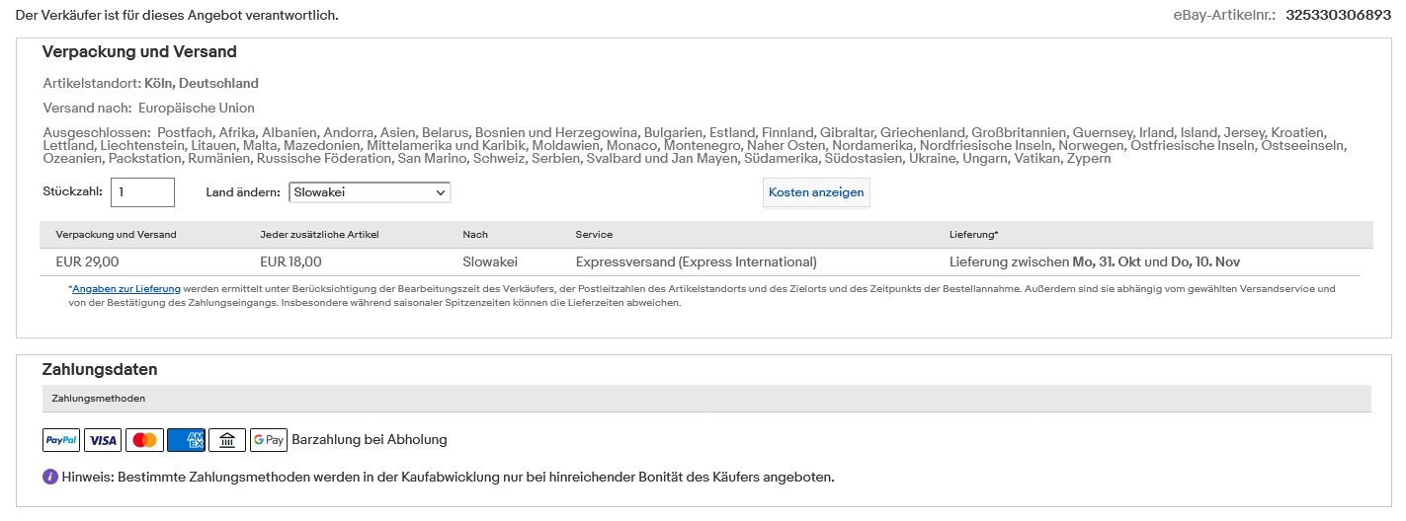The width and height of the screenshot is (1406, 521).
Task: Click the Service column header
Action: click(x=594, y=235)
